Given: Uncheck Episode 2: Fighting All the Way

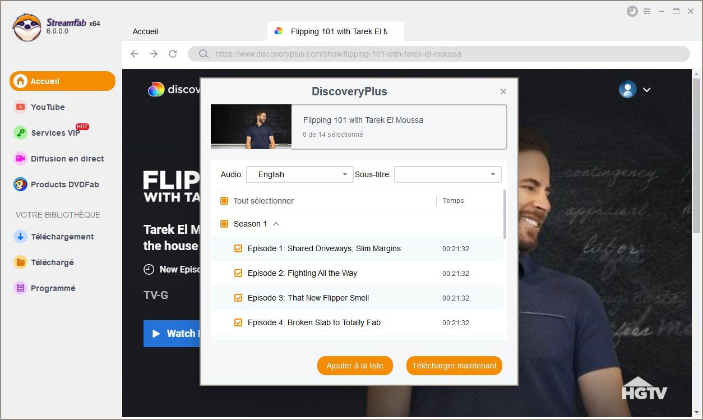Looking at the screenshot, I should pos(238,273).
